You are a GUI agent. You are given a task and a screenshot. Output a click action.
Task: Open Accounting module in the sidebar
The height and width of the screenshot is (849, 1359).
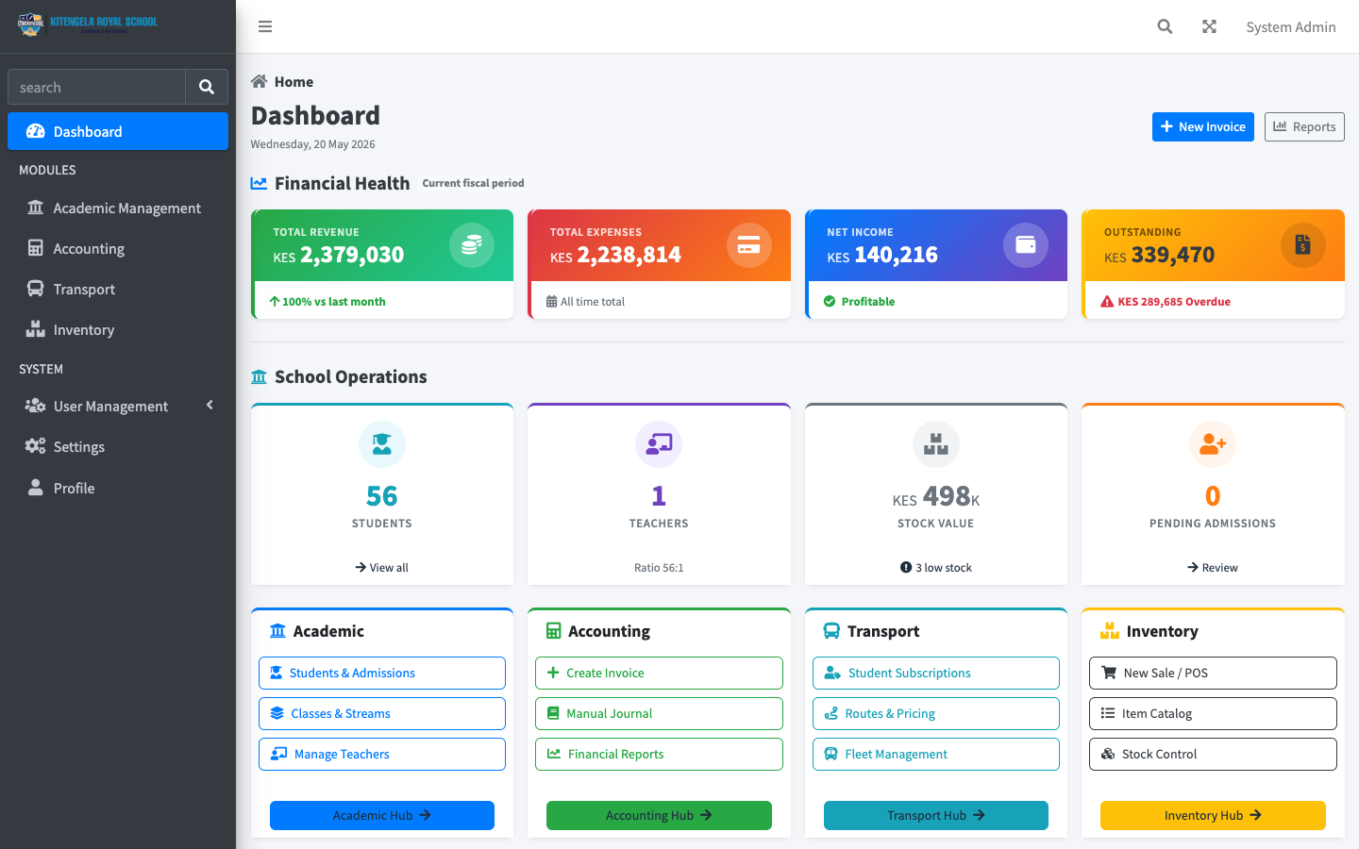click(118, 248)
